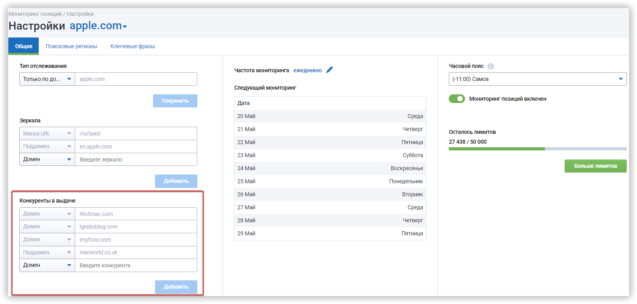Click the 20 Май date row
This screenshot has width=637, height=304.
tap(330, 116)
